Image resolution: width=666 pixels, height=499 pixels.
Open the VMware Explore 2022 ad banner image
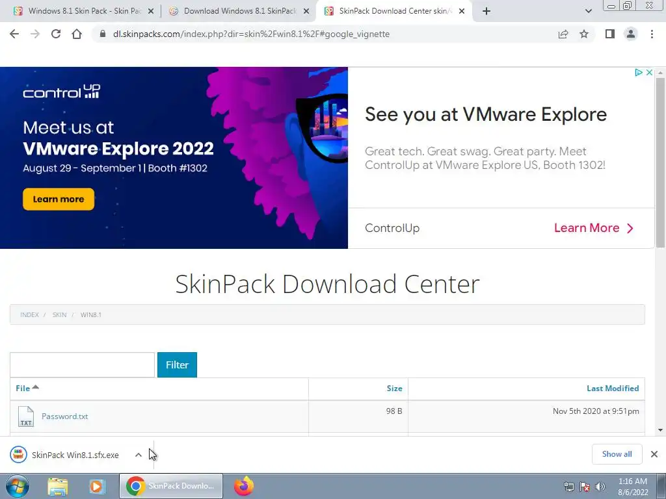(174, 158)
